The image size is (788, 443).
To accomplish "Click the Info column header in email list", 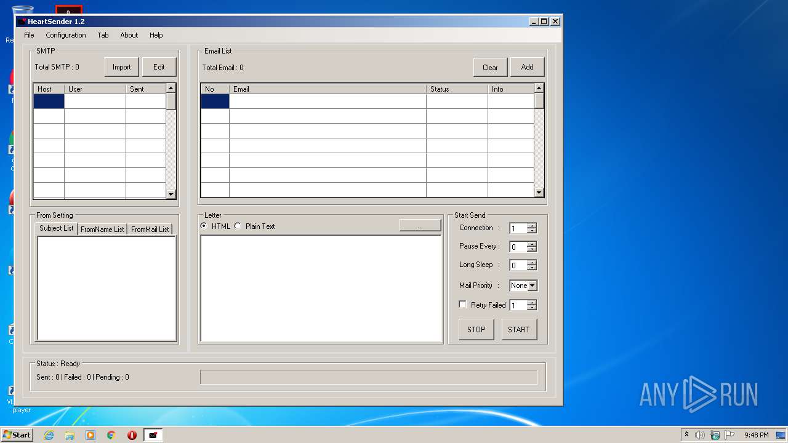I will click(x=511, y=89).
